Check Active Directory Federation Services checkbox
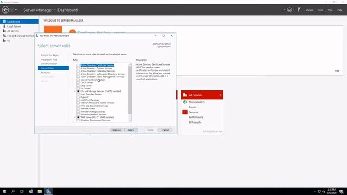This screenshot has width=347, height=195. (x=78, y=71)
